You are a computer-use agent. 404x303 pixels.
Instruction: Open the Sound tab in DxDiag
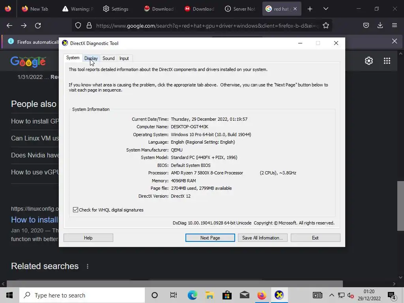point(108,58)
